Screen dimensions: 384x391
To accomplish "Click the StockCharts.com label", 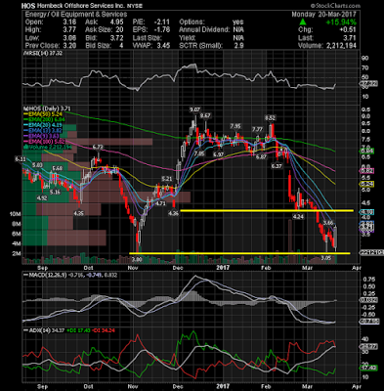I will click(335, 6).
